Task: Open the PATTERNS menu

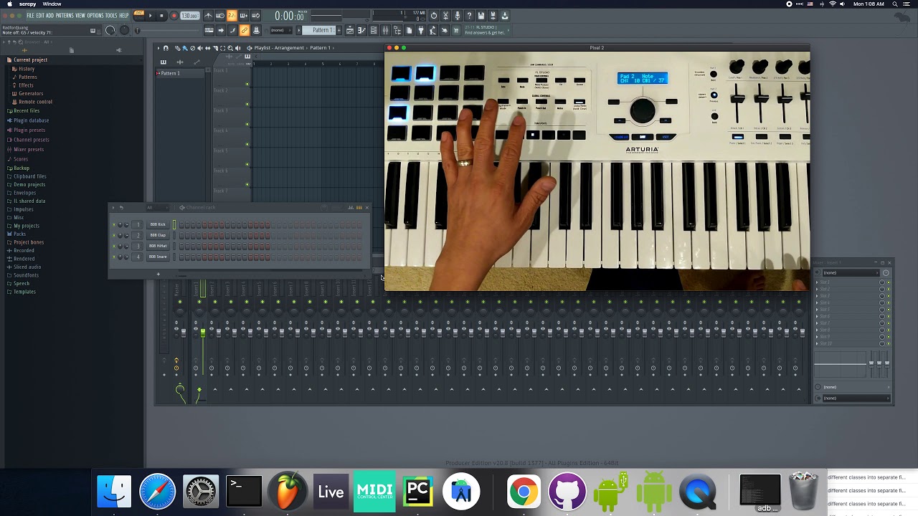Action: point(65,15)
